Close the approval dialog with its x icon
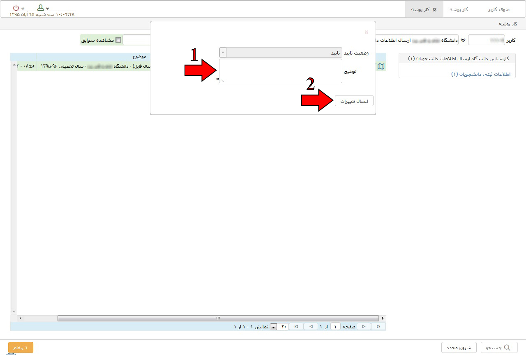526x355 pixels. click(367, 32)
